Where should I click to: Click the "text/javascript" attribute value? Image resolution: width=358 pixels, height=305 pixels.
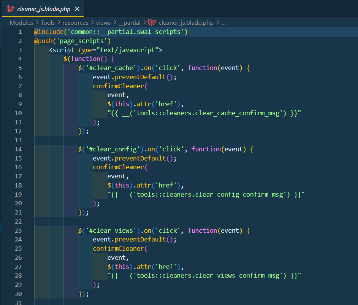point(127,50)
